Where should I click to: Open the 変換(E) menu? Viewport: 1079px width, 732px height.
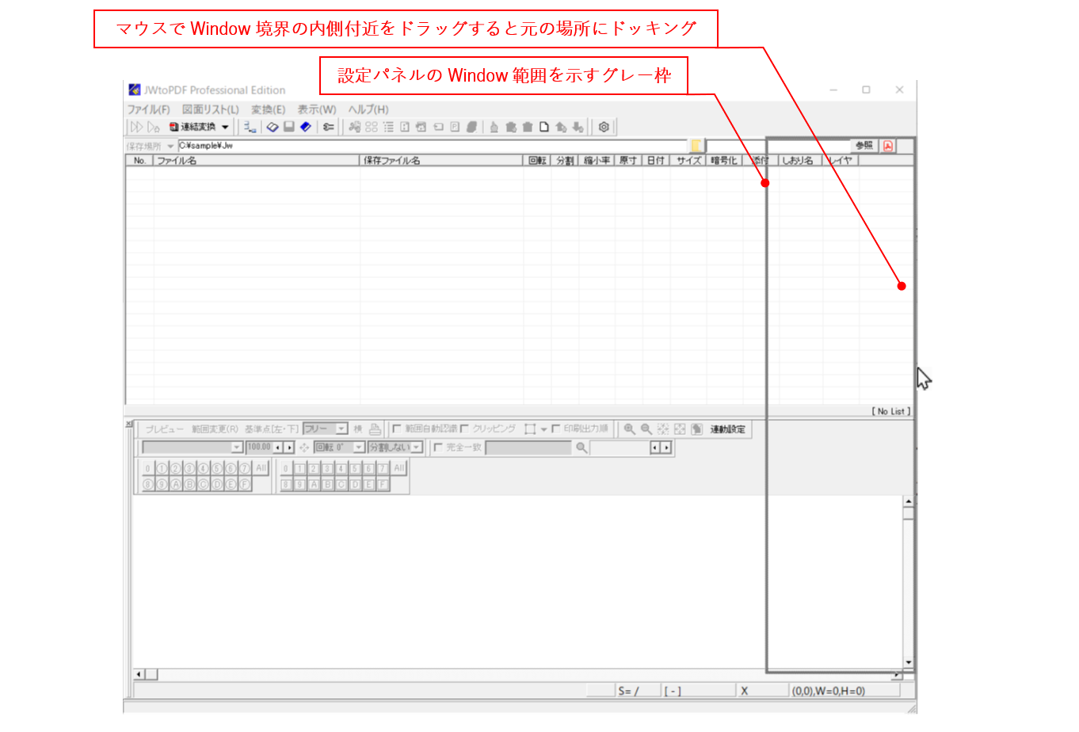[268, 109]
